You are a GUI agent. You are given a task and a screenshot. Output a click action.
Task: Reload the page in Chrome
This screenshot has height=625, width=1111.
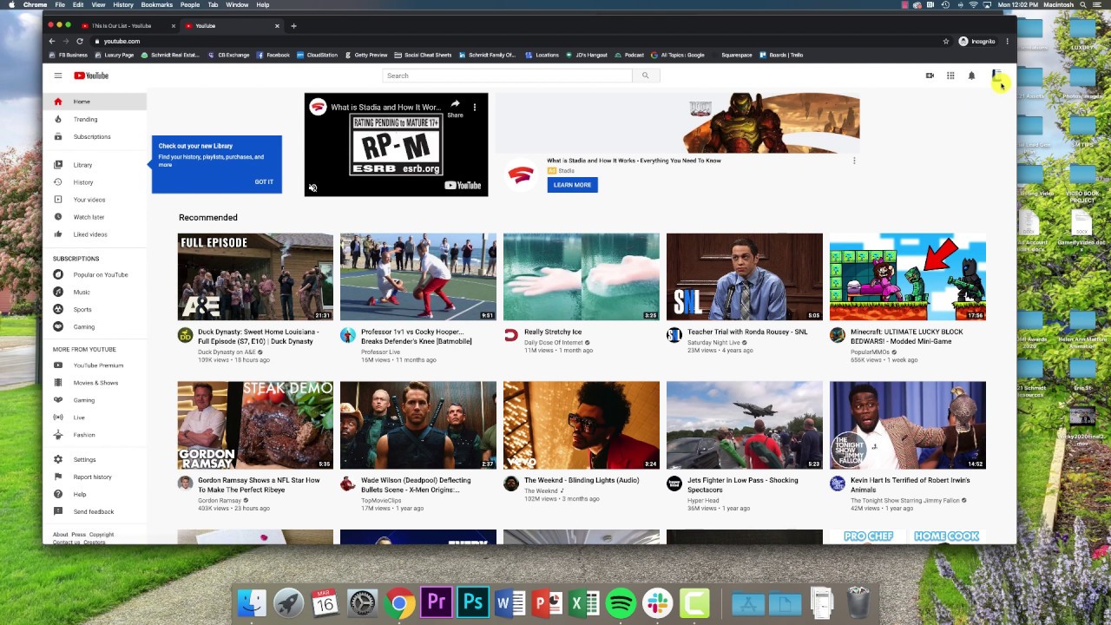click(x=80, y=41)
